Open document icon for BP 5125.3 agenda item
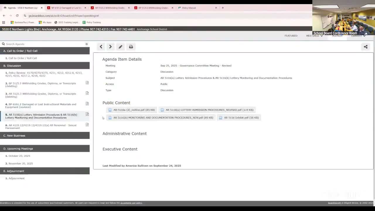Viewport: 375px width, 211px height. tap(87, 83)
